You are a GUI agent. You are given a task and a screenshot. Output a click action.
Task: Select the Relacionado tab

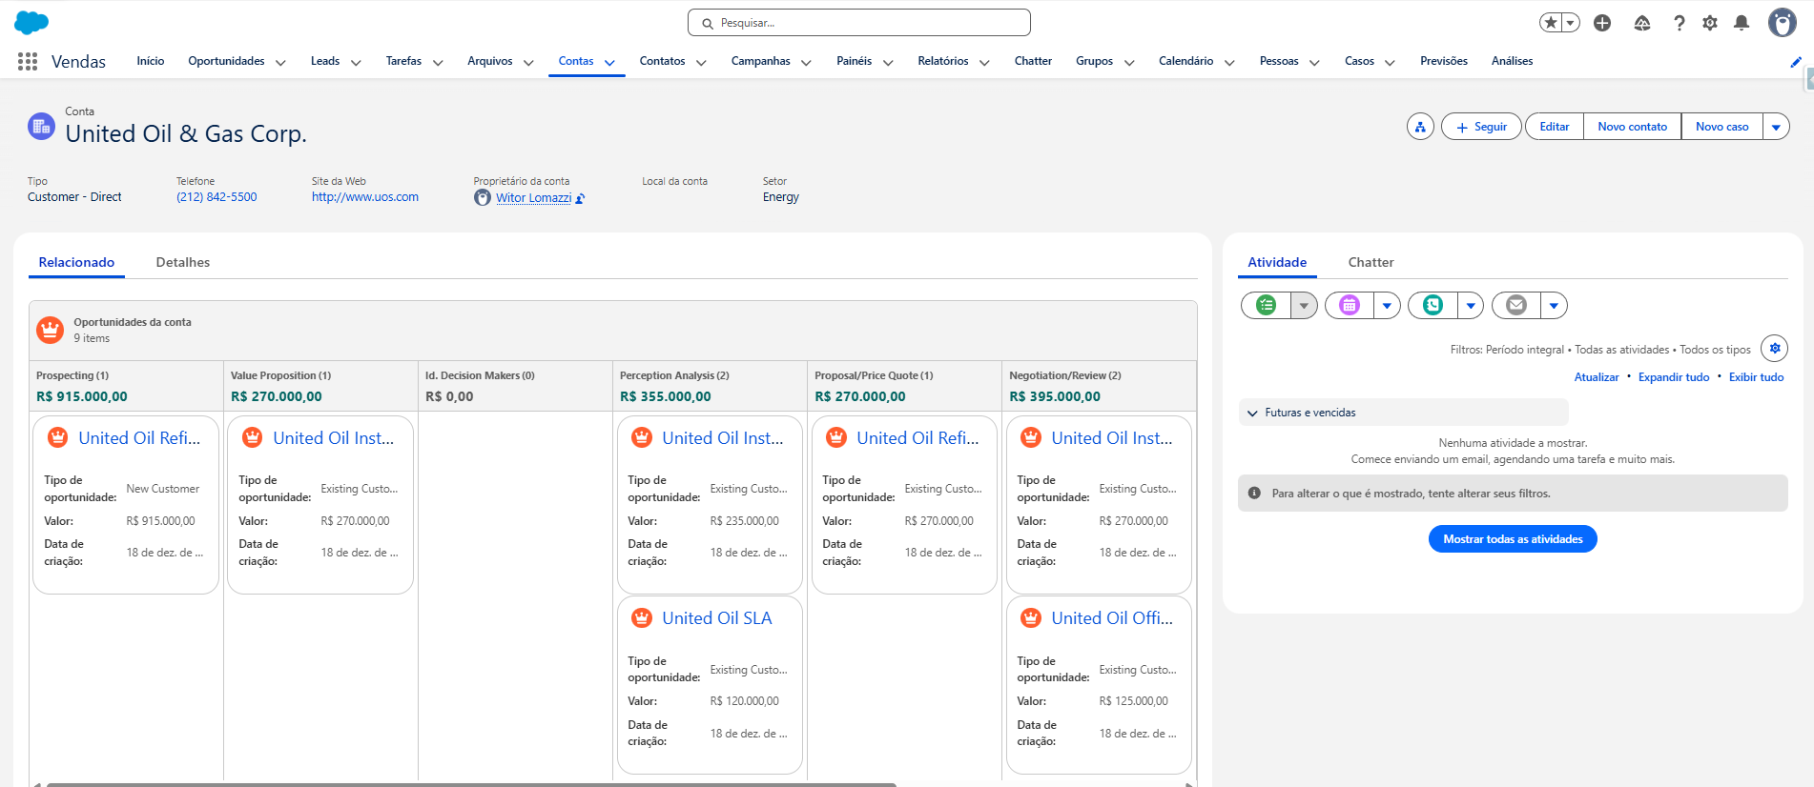coord(76,262)
